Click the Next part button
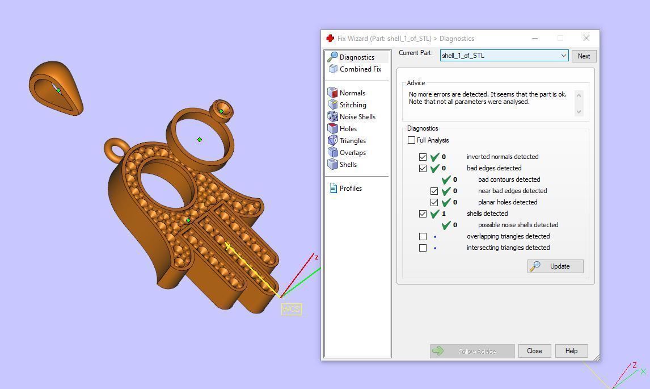This screenshot has height=389, width=650. [x=584, y=56]
